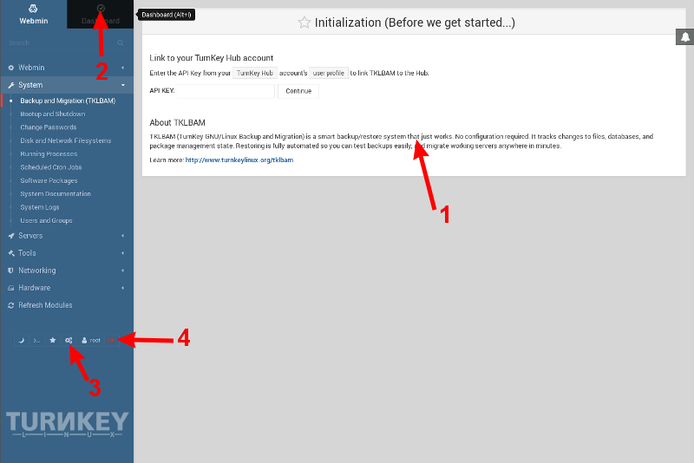Click the root user button
This screenshot has height=463, width=694.
point(91,341)
